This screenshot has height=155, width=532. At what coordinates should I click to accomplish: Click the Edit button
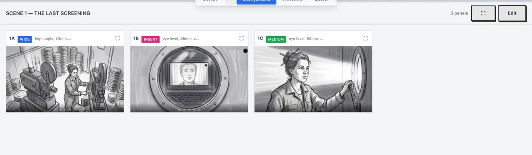pos(512,13)
